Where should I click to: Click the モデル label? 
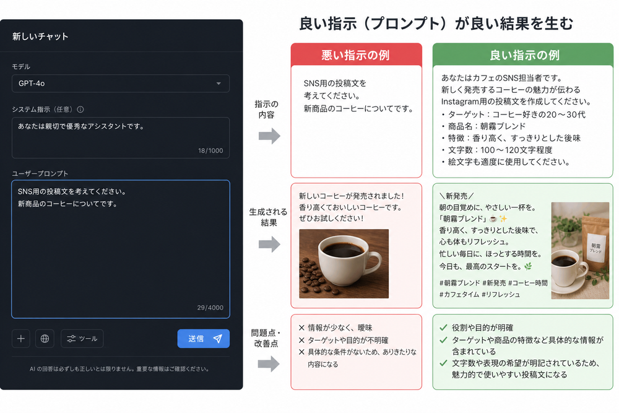click(x=21, y=67)
